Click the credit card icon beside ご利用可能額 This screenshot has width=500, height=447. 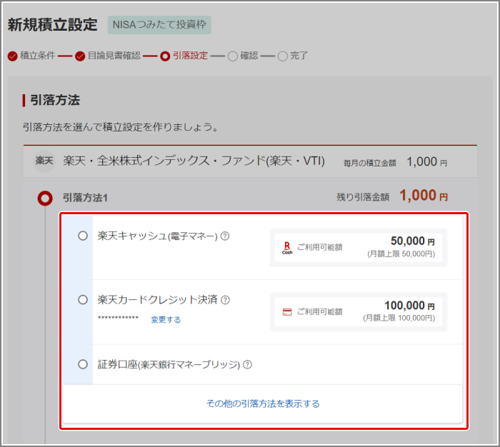[x=287, y=312]
